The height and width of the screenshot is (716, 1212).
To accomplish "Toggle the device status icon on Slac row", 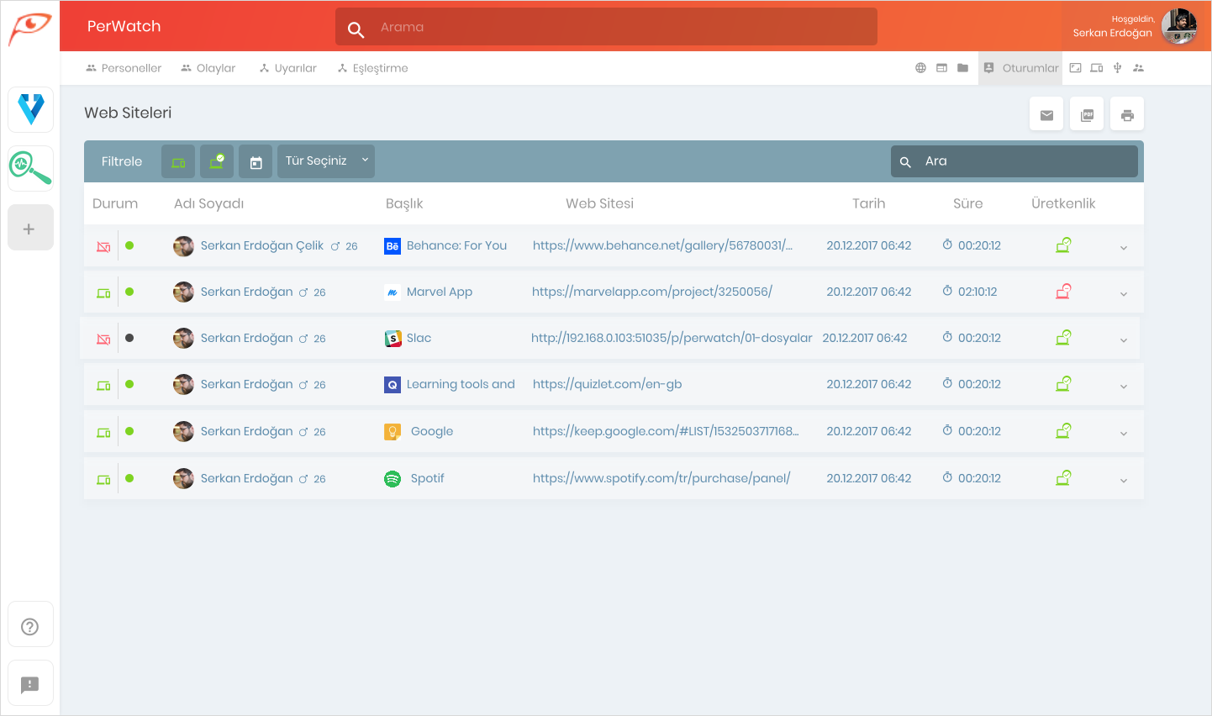I will 103,339.
